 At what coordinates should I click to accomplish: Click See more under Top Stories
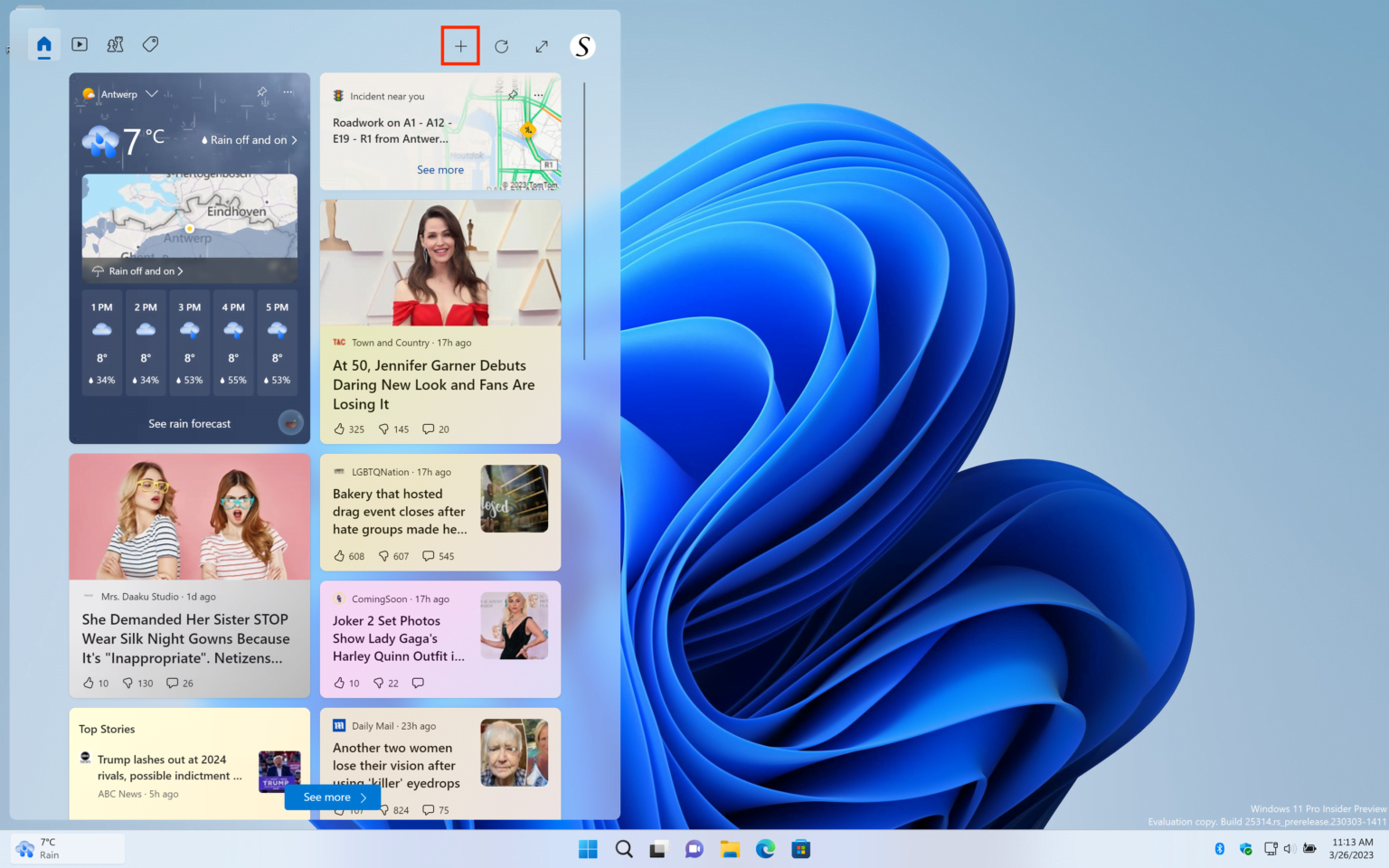coord(331,797)
